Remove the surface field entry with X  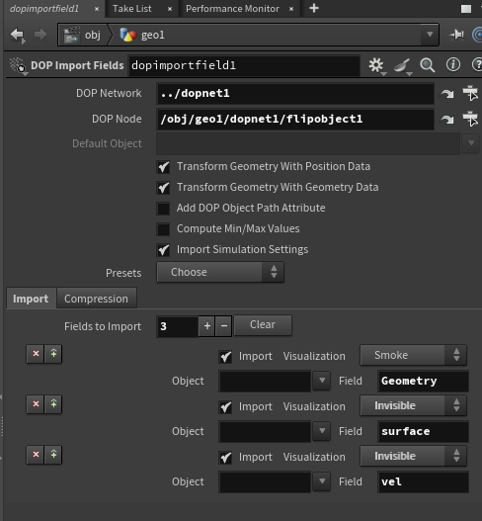[36, 404]
